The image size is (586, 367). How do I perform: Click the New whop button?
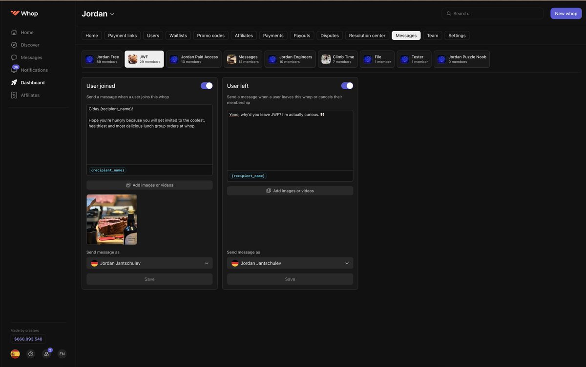point(566,12)
